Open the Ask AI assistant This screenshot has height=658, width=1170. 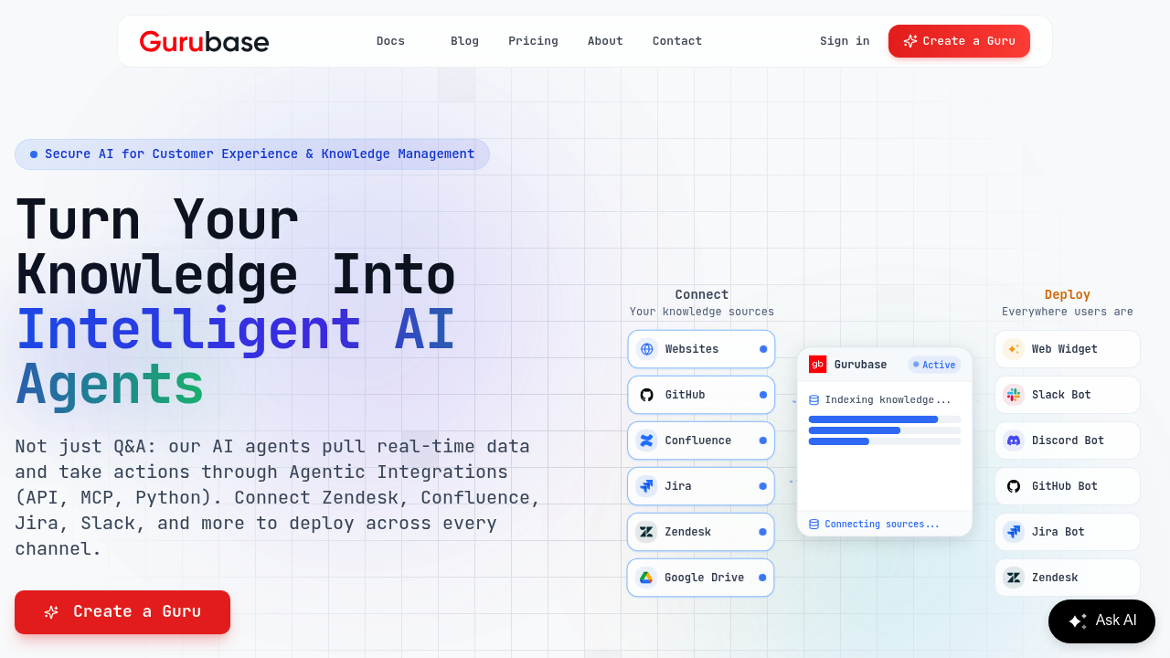click(x=1101, y=621)
